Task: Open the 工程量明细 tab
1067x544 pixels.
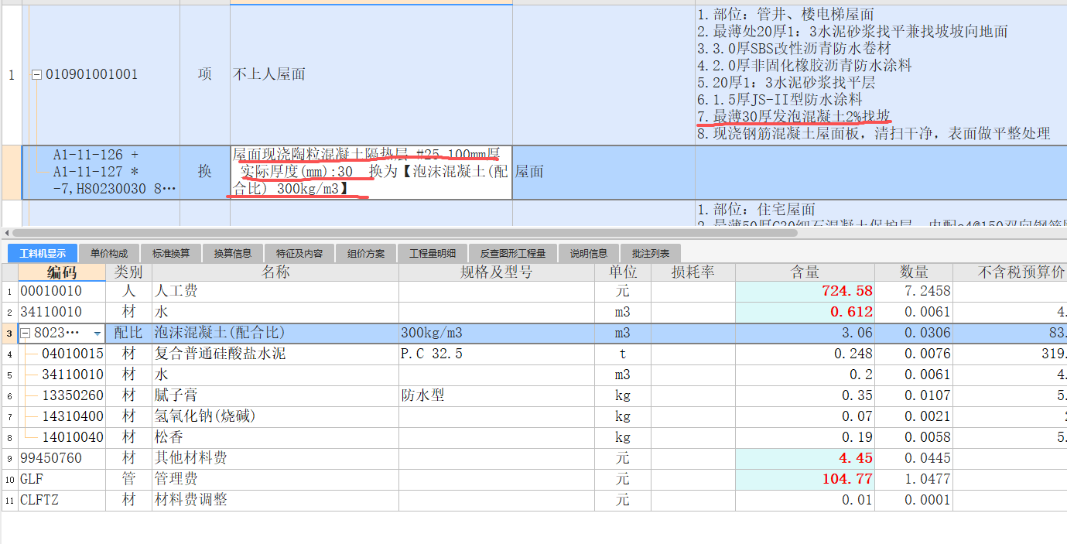Action: (433, 253)
